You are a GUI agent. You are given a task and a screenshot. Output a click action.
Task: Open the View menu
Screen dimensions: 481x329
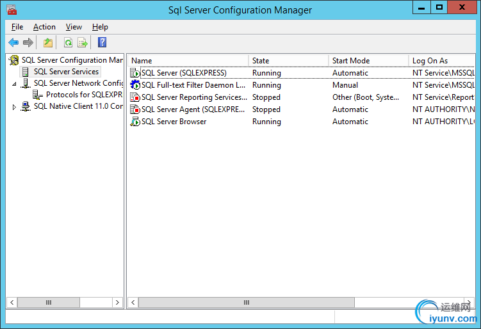coord(74,27)
